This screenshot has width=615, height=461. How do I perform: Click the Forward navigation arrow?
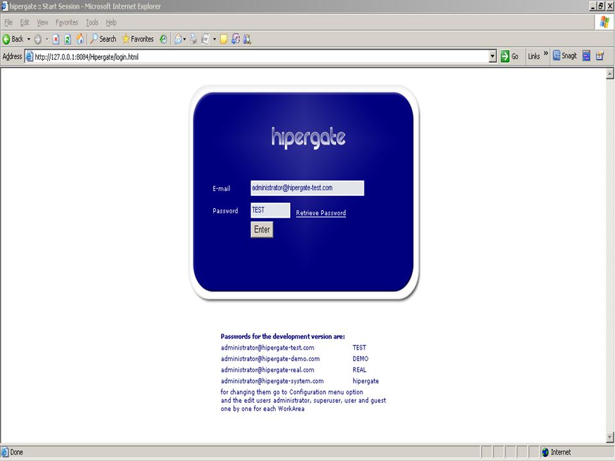[x=38, y=39]
